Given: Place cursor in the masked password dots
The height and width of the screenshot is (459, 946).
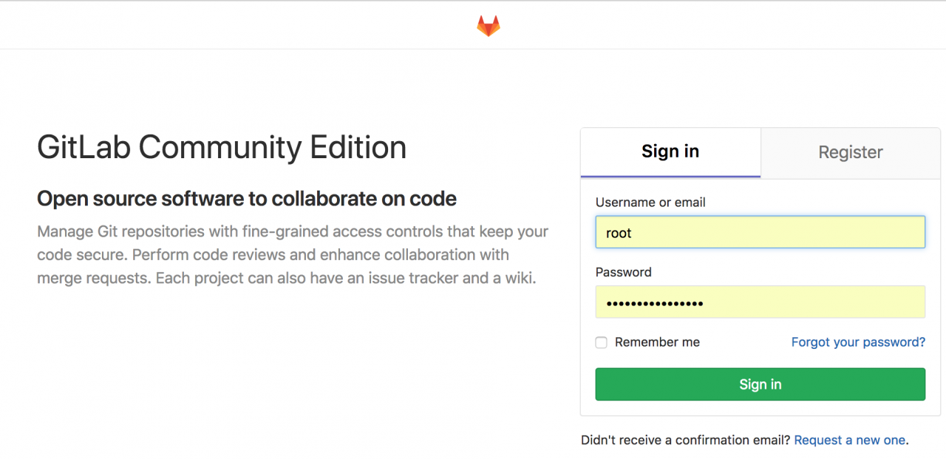Looking at the screenshot, I should tap(654, 303).
